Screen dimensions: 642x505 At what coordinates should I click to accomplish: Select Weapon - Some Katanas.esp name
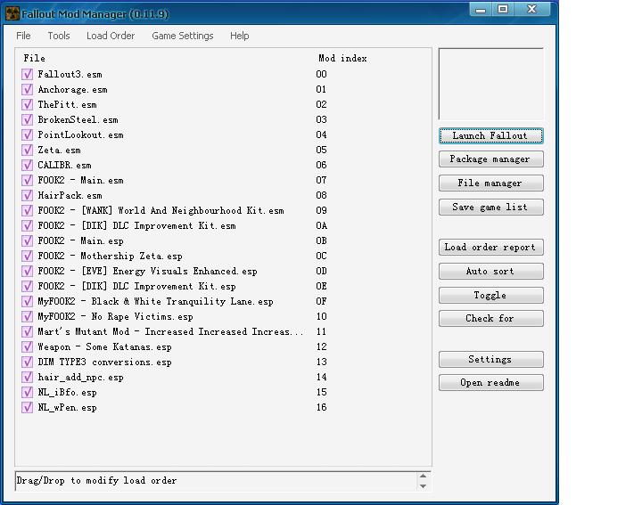[105, 346]
